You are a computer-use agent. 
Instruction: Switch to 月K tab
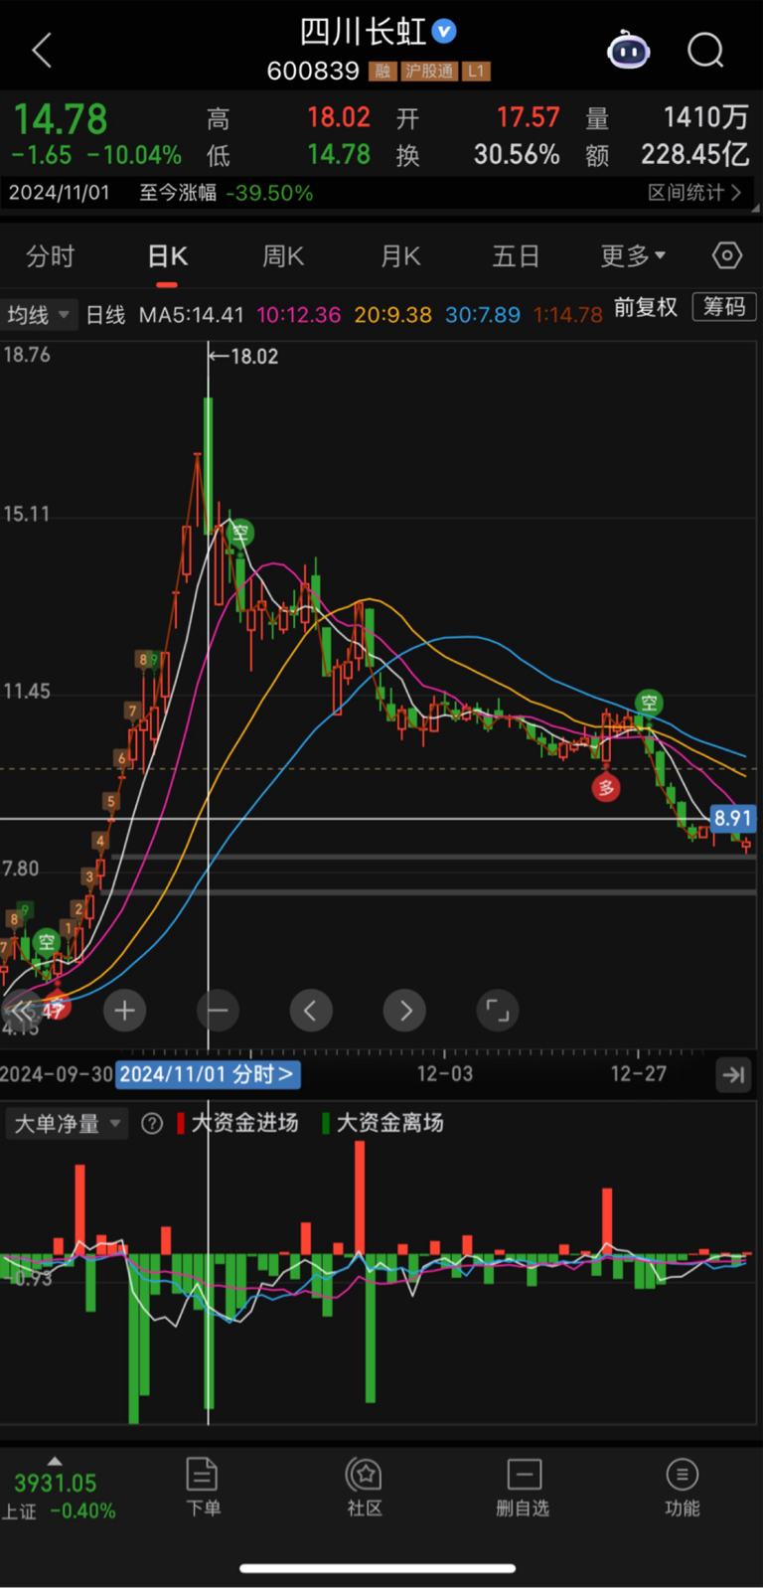[400, 256]
